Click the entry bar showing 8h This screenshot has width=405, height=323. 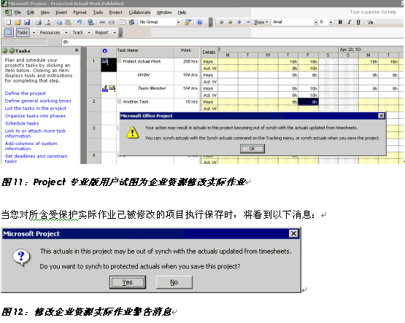tap(233, 42)
